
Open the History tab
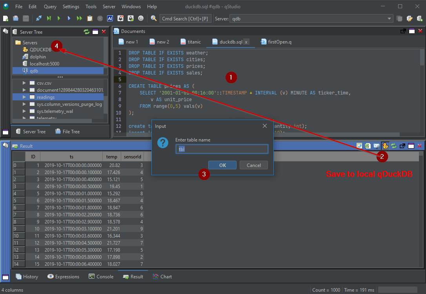[27, 277]
